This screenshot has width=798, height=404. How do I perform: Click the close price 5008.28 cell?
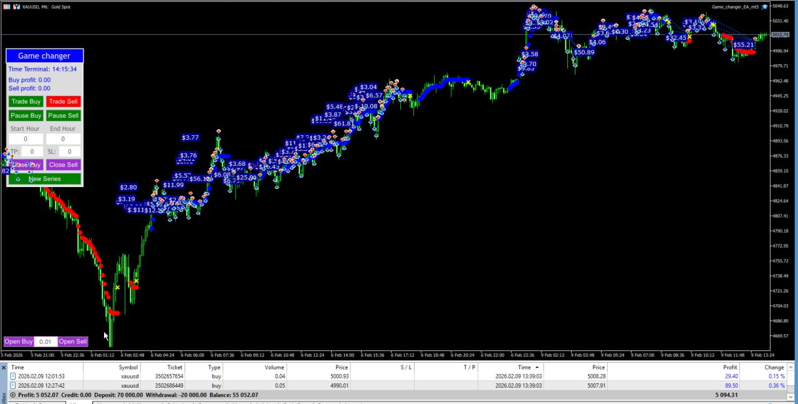click(595, 377)
